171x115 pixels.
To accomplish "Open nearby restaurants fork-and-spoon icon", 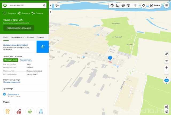I will point(8,111).
